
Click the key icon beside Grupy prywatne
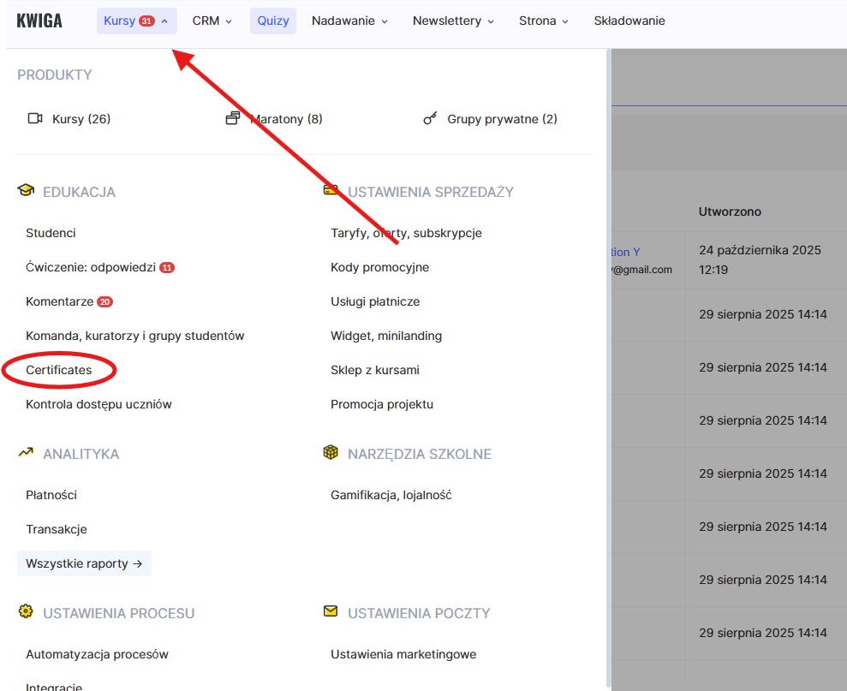tap(430, 119)
